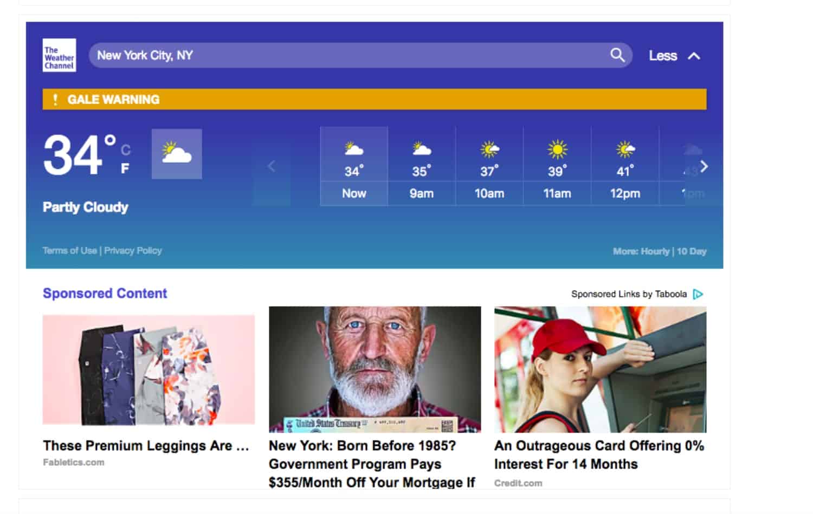The image size is (813, 514).
Task: Select the Now hourly forecast tile
Action: click(x=354, y=167)
